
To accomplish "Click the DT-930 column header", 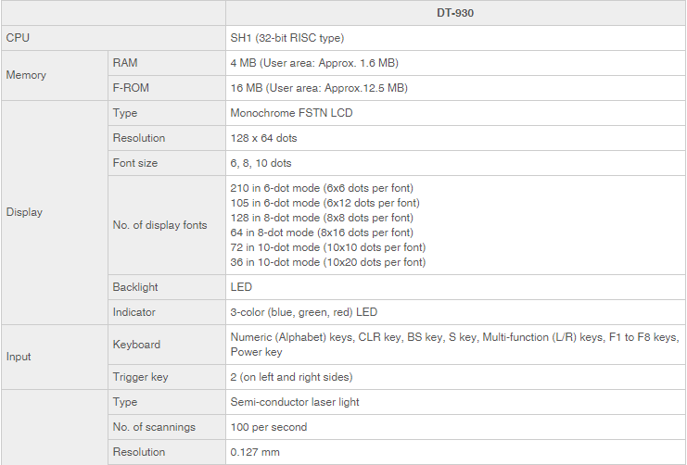I will (455, 13).
